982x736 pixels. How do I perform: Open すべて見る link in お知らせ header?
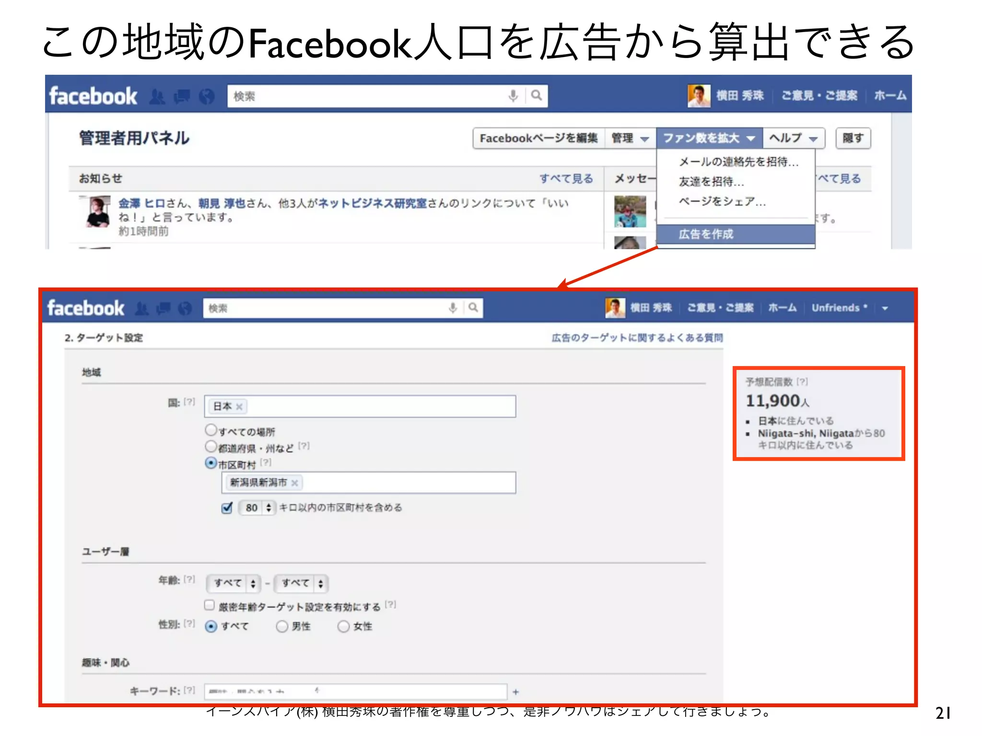coord(566,179)
